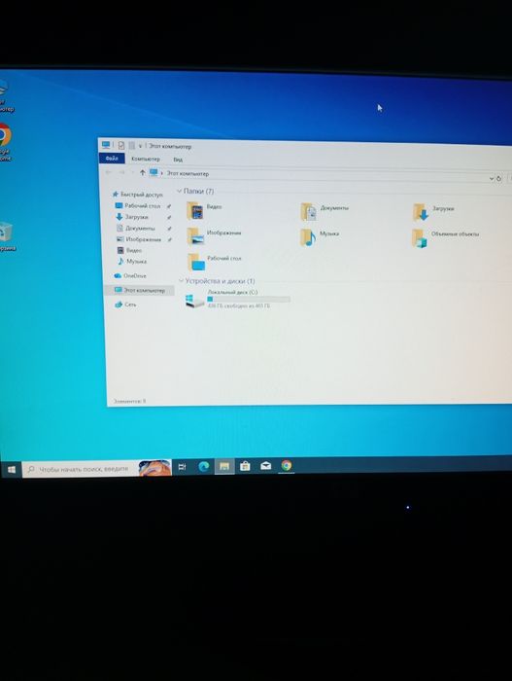Viewport: 512px width, 681px height.
Task: Open the Музыка folder icon
Action: coord(308,237)
